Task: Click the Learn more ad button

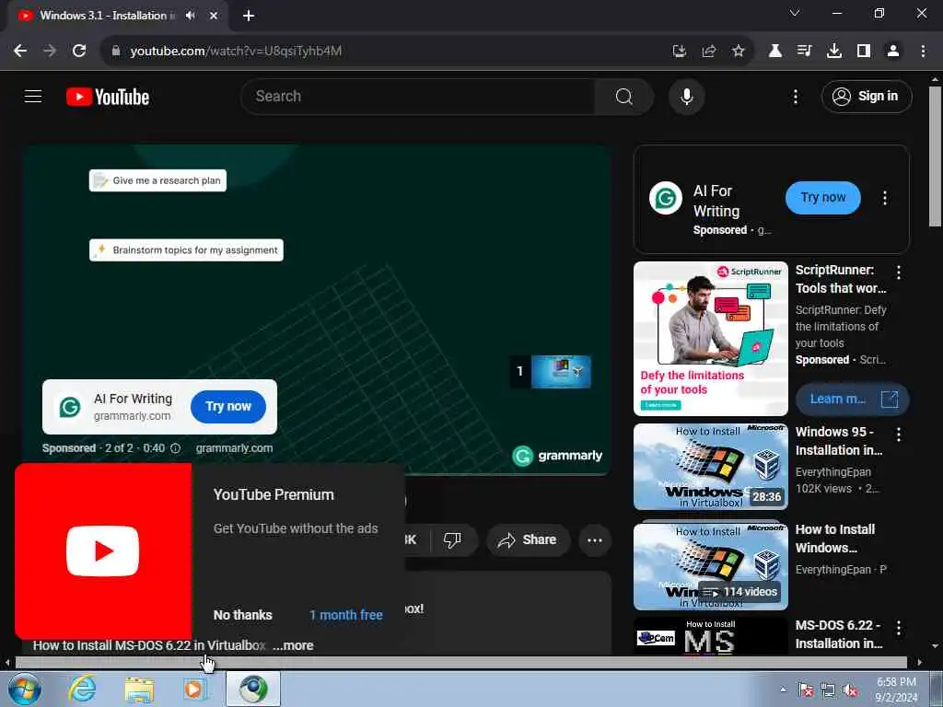Action: (852, 400)
